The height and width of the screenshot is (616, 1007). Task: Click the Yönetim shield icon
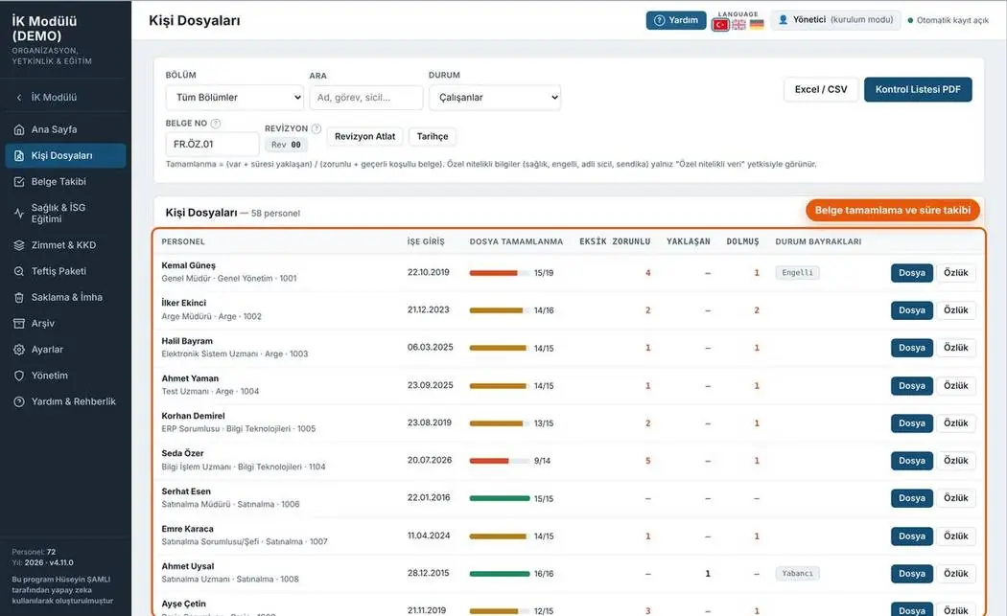point(19,376)
